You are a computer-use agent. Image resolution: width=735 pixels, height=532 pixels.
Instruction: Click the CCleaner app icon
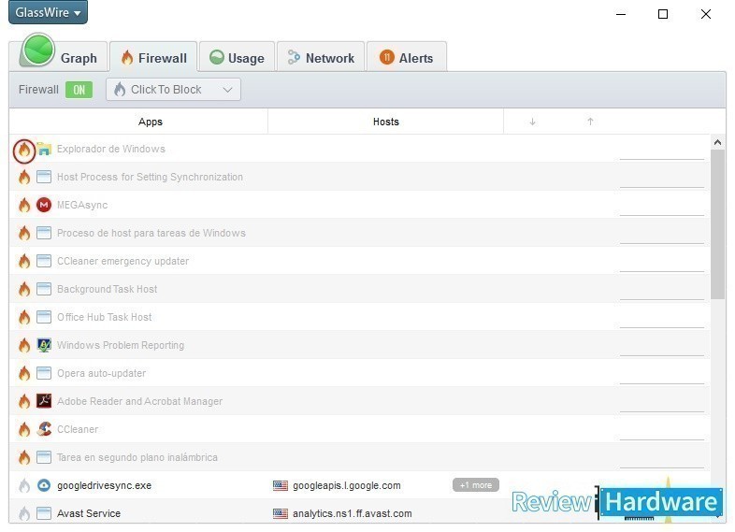coord(44,429)
